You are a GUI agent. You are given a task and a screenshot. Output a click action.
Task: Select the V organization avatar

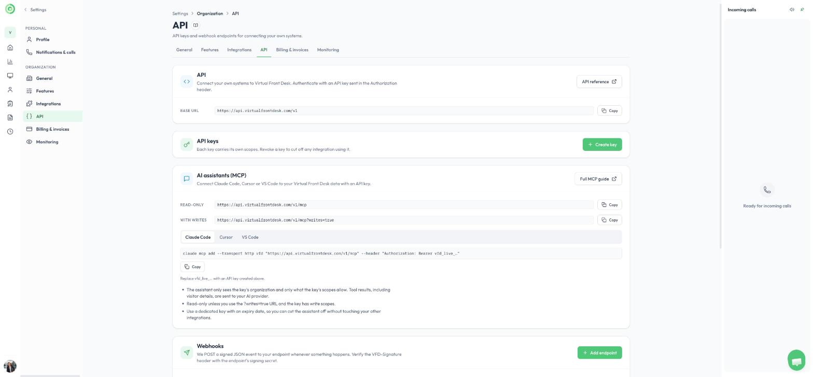pyautogui.click(x=10, y=33)
